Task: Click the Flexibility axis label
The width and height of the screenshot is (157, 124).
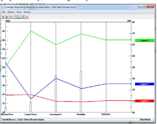Action: click(x=81, y=114)
